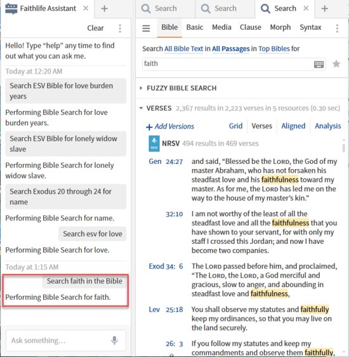Switch results to Analysis view

point(328,126)
